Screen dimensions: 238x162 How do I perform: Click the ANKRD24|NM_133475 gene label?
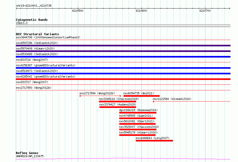[x=30, y=156]
